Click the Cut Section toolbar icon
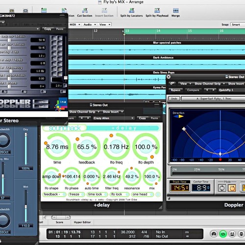The width and height of the screenshot is (245, 245). (85, 11)
